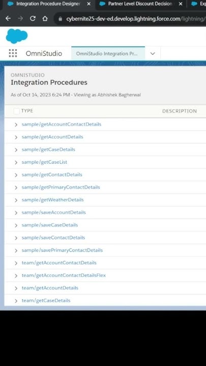Expand sample/getAccountContactDetails row

[x=16, y=125]
